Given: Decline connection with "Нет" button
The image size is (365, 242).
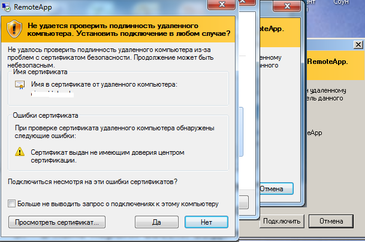Looking at the screenshot, I should (207, 222).
